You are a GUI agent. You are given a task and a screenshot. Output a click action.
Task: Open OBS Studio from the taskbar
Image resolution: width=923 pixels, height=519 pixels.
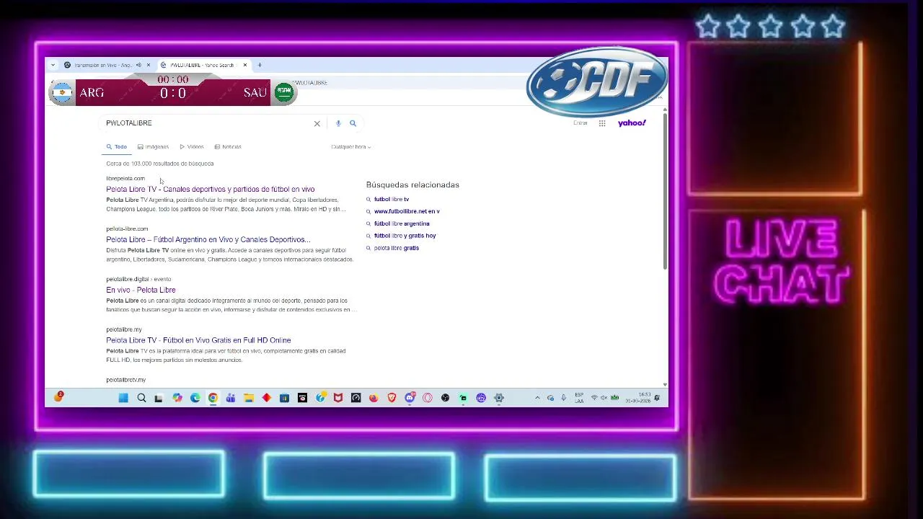(x=445, y=398)
